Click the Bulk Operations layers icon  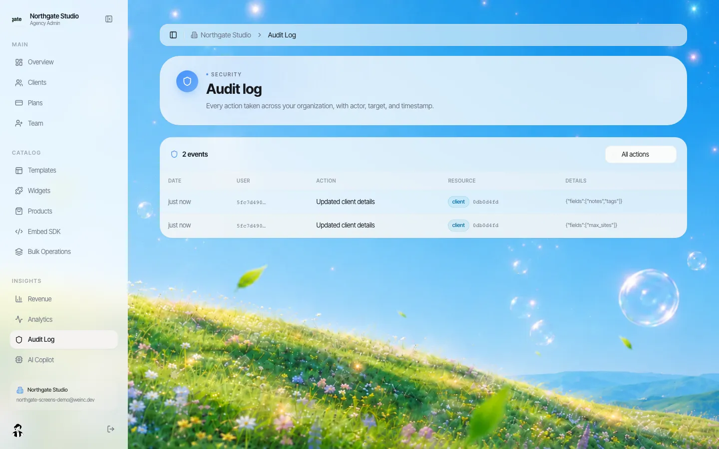click(x=19, y=252)
